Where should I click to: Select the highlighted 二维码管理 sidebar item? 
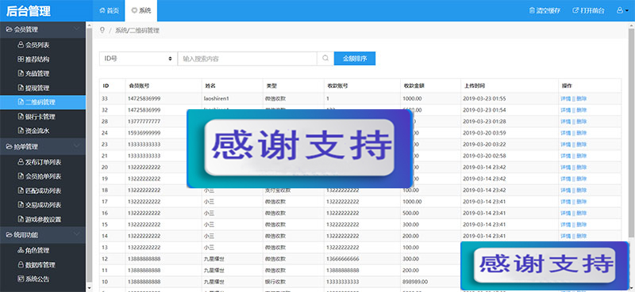tap(43, 102)
